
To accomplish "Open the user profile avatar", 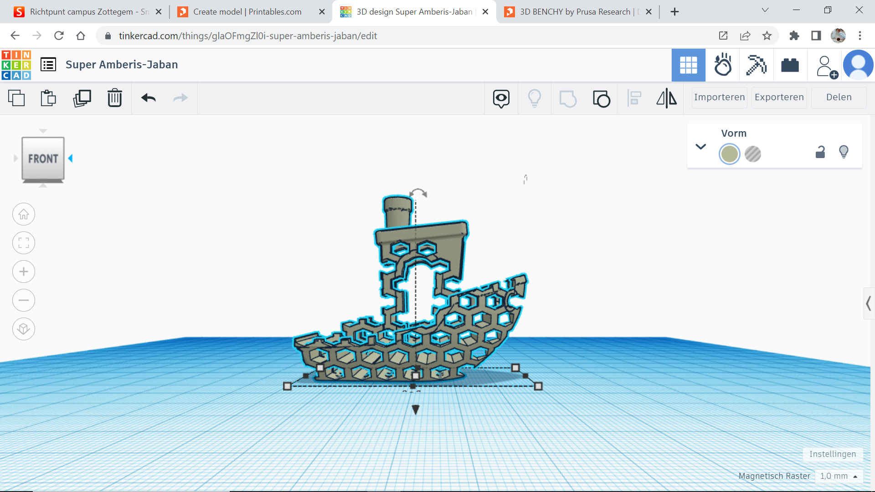I will click(858, 65).
